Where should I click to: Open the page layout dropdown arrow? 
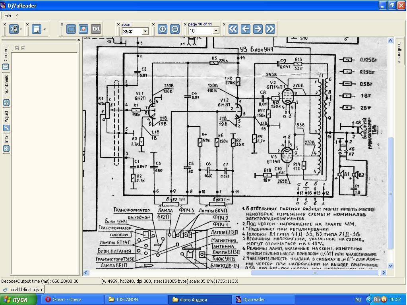click(45, 29)
